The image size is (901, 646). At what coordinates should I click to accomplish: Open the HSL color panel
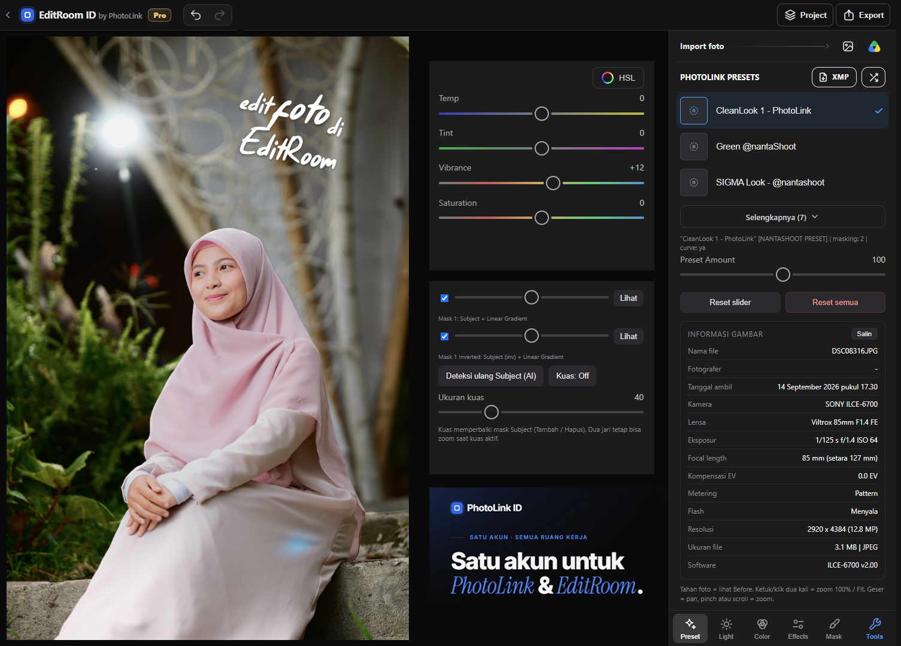618,78
